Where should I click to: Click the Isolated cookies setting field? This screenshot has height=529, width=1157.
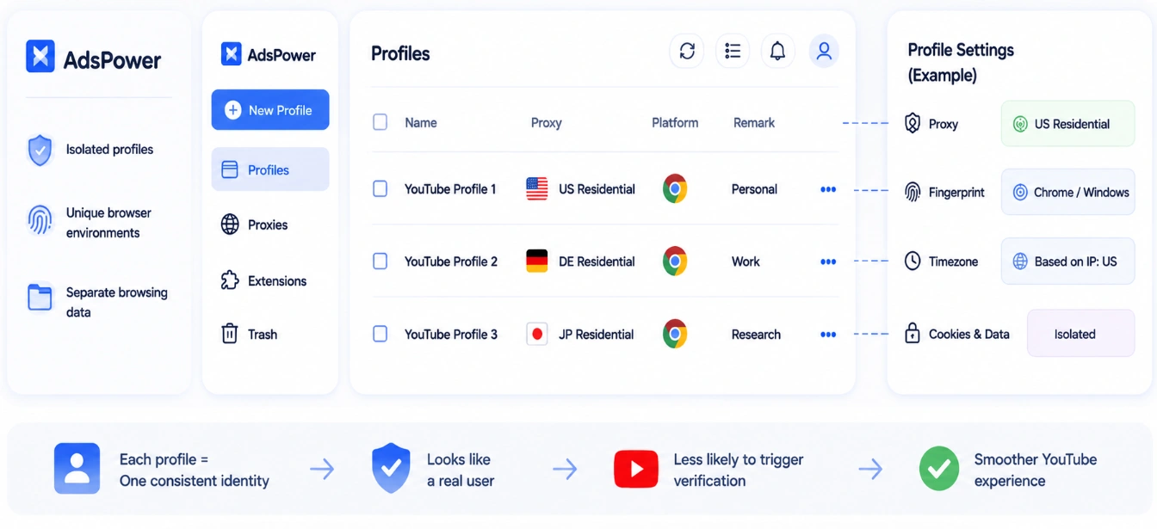pyautogui.click(x=1080, y=334)
